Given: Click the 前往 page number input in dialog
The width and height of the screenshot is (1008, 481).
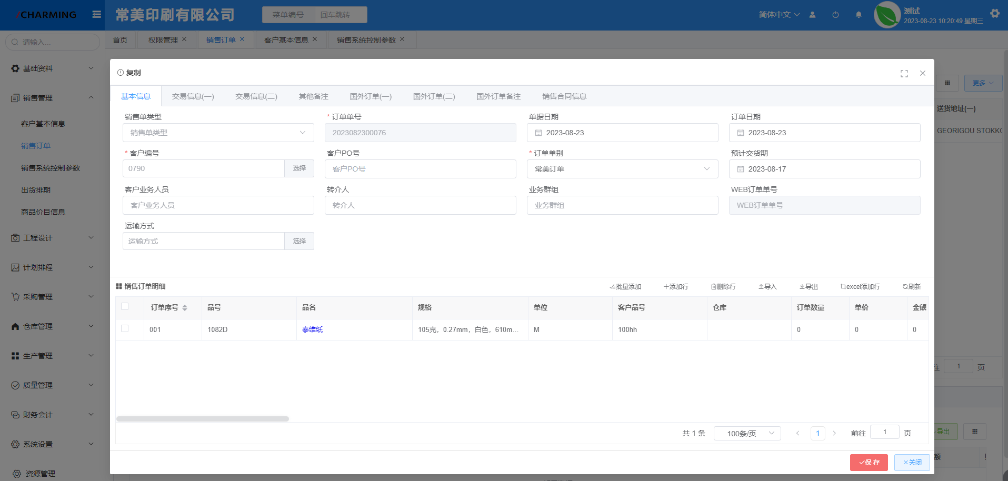Looking at the screenshot, I should click(885, 432).
